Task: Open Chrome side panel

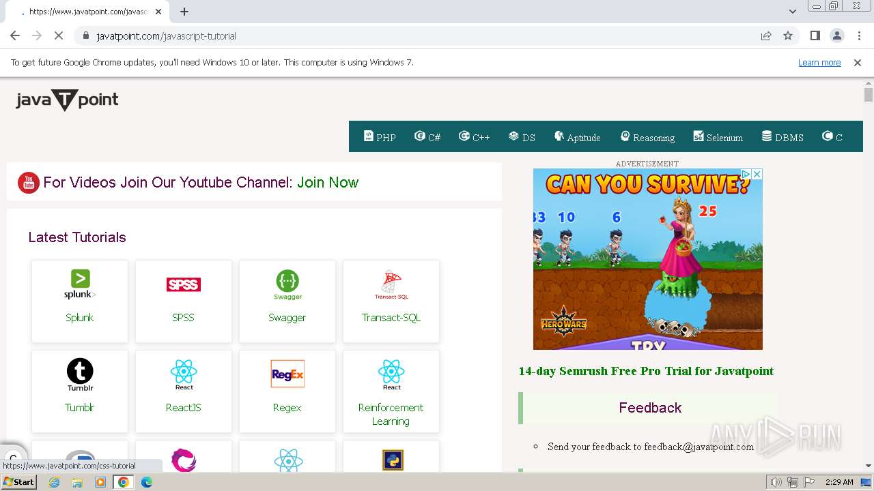Action: point(815,35)
